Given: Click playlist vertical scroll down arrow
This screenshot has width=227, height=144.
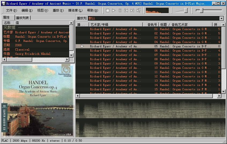Looking at the screenshot, I should (x=223, y=92).
